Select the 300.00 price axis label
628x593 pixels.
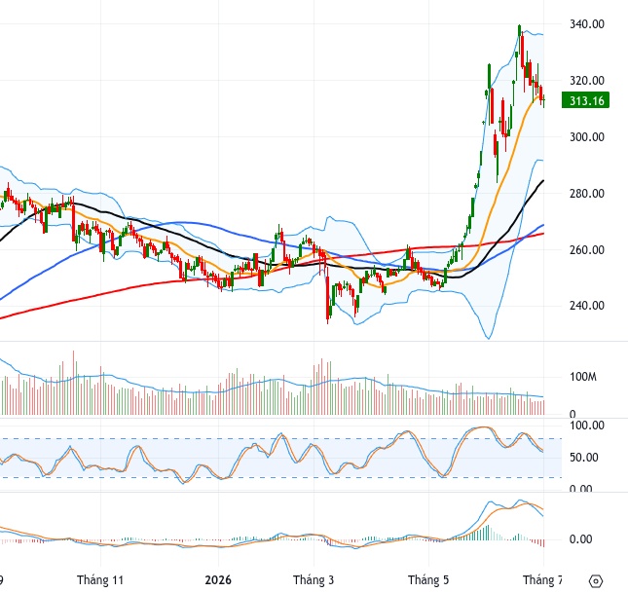click(x=587, y=137)
